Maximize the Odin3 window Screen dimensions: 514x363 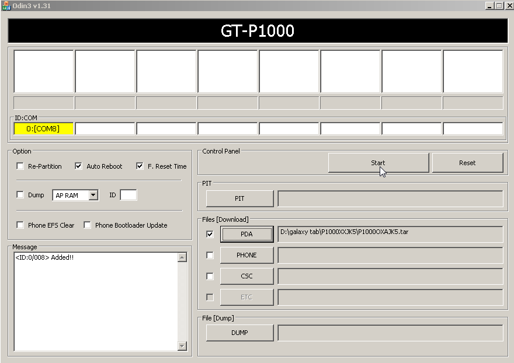point(499,6)
